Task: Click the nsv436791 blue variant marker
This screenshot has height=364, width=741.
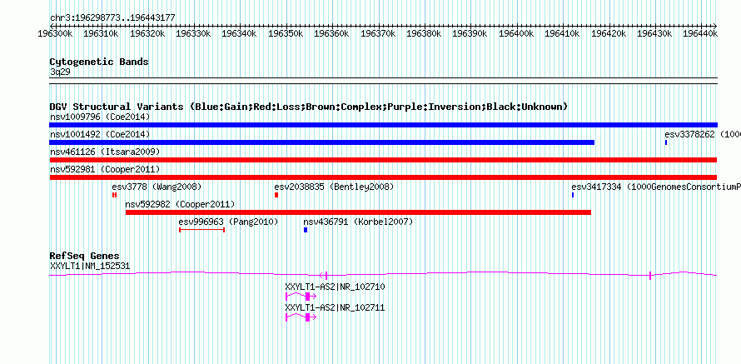Action: (306, 230)
